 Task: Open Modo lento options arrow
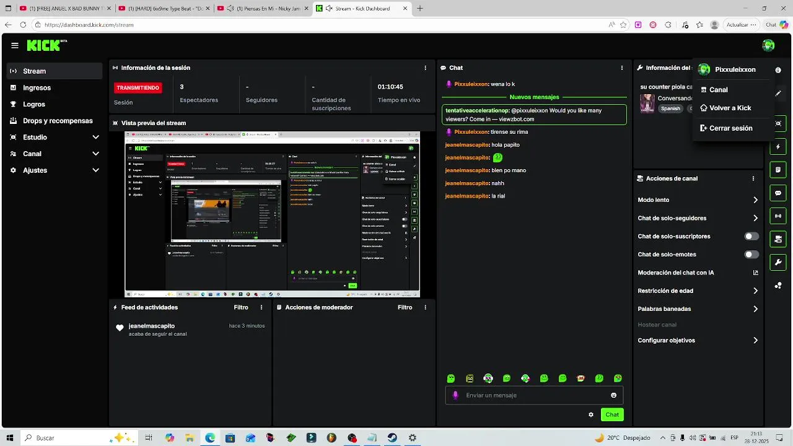coord(755,200)
